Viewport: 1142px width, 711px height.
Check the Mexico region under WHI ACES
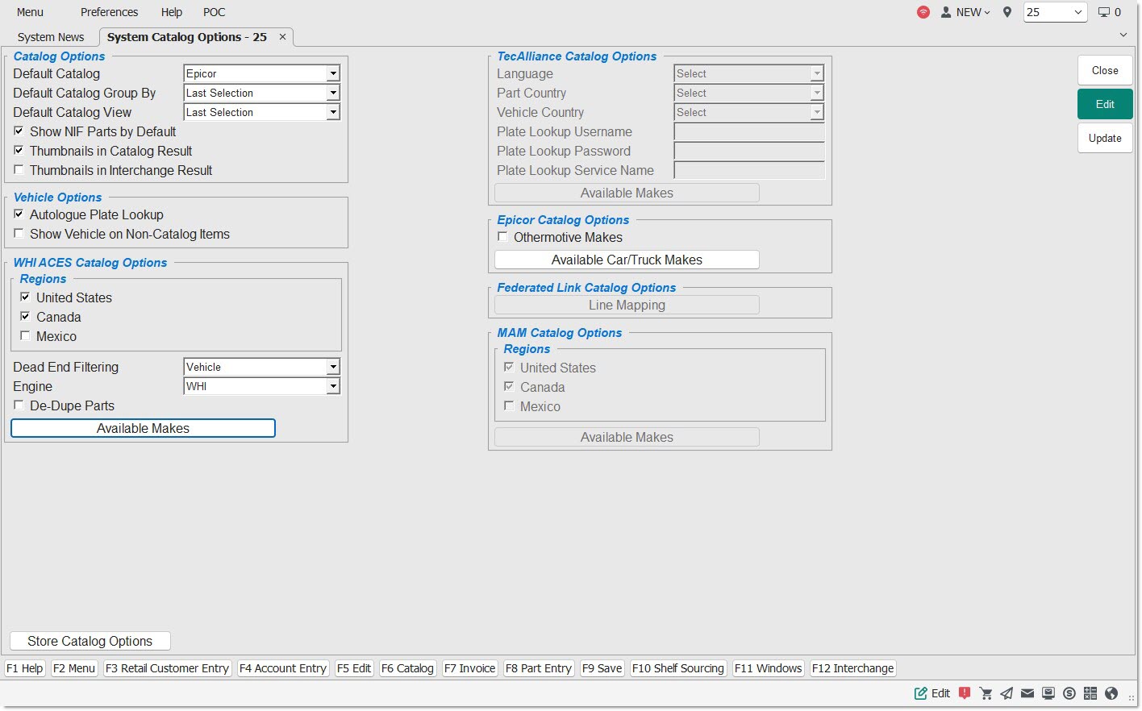click(x=26, y=336)
